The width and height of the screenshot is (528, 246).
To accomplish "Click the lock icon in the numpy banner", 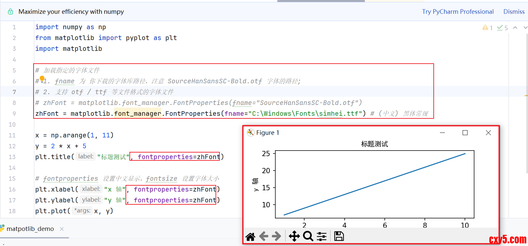I will 11,12.
